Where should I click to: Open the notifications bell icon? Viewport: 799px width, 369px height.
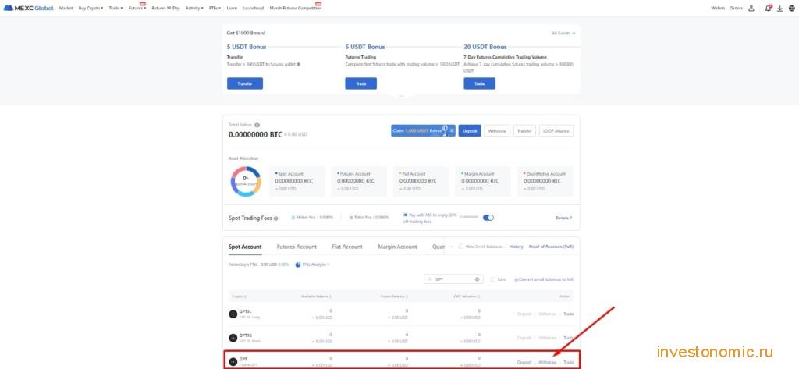click(769, 8)
